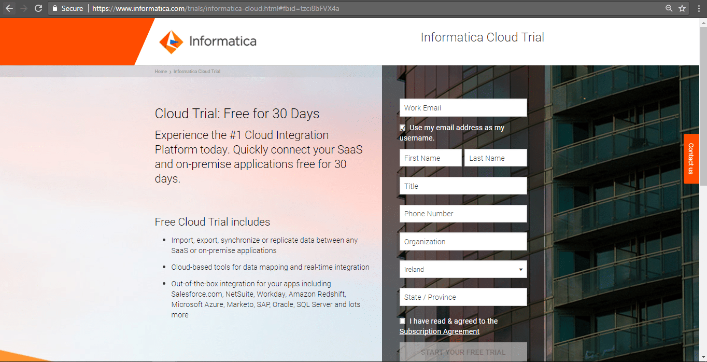
Task: Click the Informatica Cloud Trial page heading
Action: (x=483, y=37)
